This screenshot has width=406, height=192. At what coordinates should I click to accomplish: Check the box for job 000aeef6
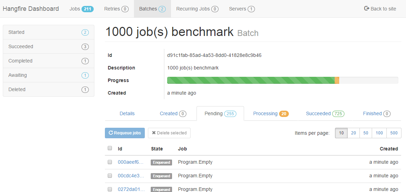click(x=110, y=162)
